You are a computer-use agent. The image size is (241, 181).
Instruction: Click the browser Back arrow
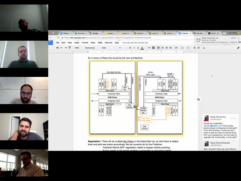(51, 38)
